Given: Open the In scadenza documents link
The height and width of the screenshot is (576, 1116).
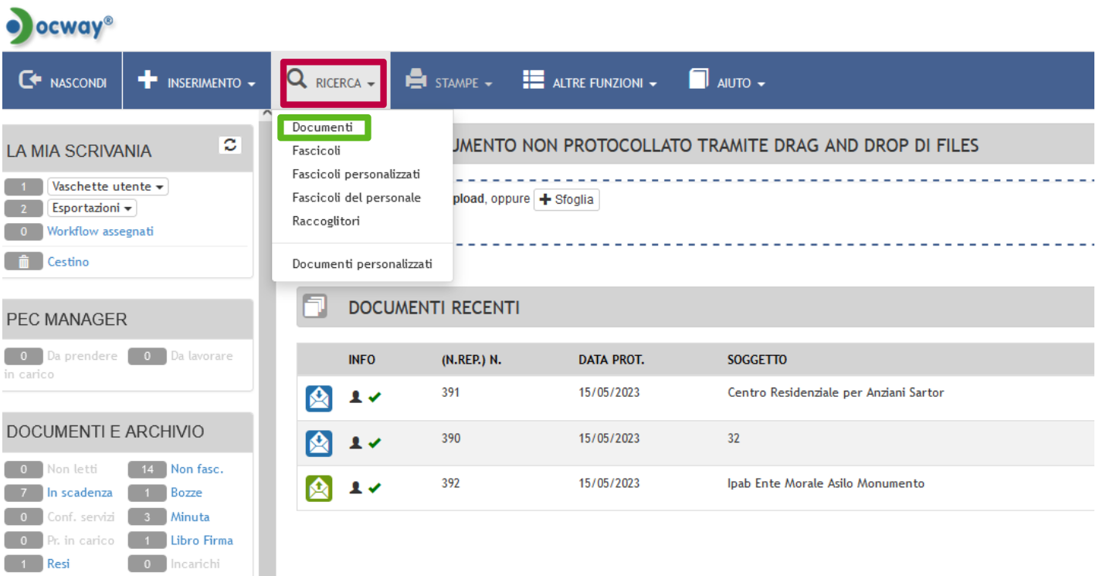Looking at the screenshot, I should pyautogui.click(x=80, y=493).
